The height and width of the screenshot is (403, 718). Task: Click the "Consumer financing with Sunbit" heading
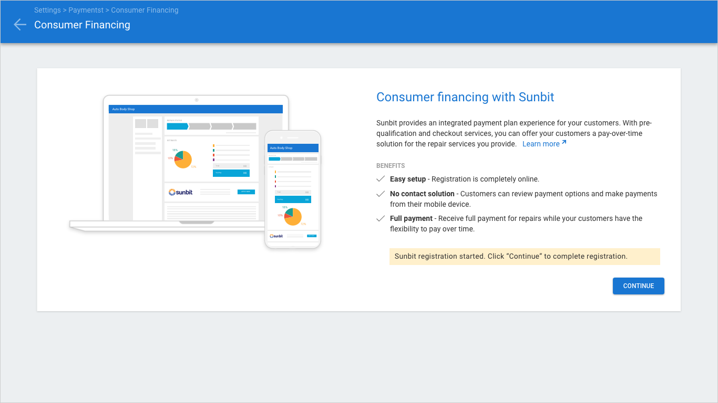coord(465,97)
